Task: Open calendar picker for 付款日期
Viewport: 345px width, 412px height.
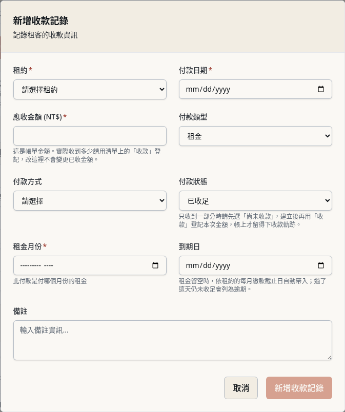Action: (321, 89)
